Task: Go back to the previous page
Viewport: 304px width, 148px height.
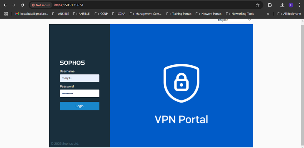Action: pos(5,5)
